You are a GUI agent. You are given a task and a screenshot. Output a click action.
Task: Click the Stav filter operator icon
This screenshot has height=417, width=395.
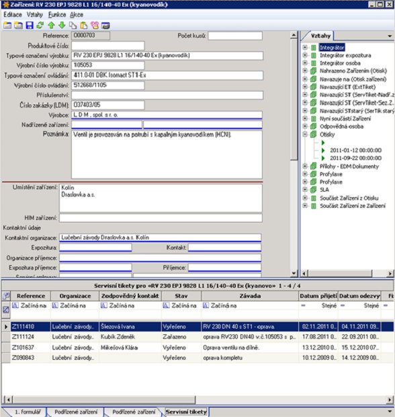(x=166, y=305)
